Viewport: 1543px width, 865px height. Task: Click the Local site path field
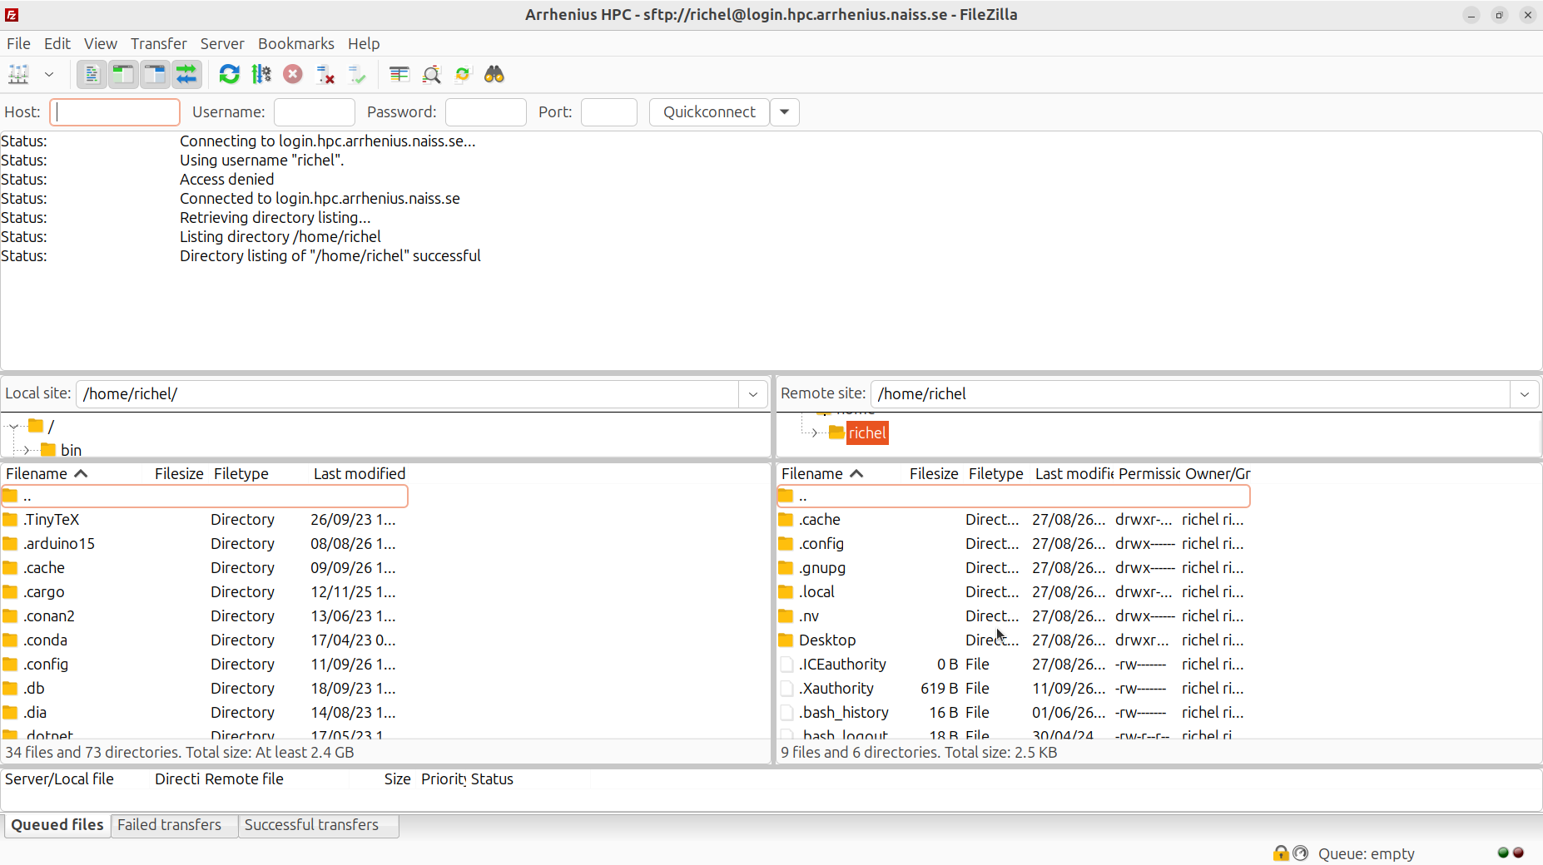tap(407, 394)
